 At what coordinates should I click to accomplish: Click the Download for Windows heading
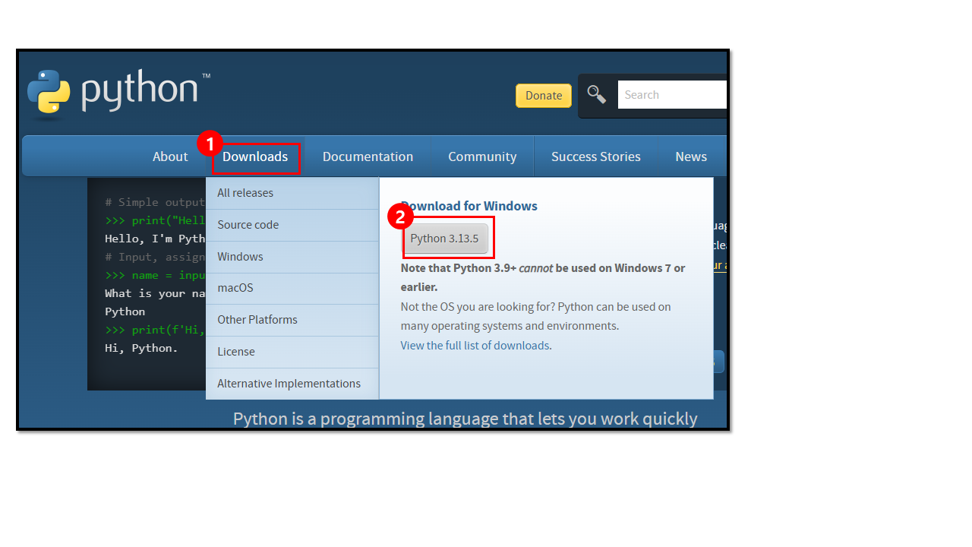(469, 206)
